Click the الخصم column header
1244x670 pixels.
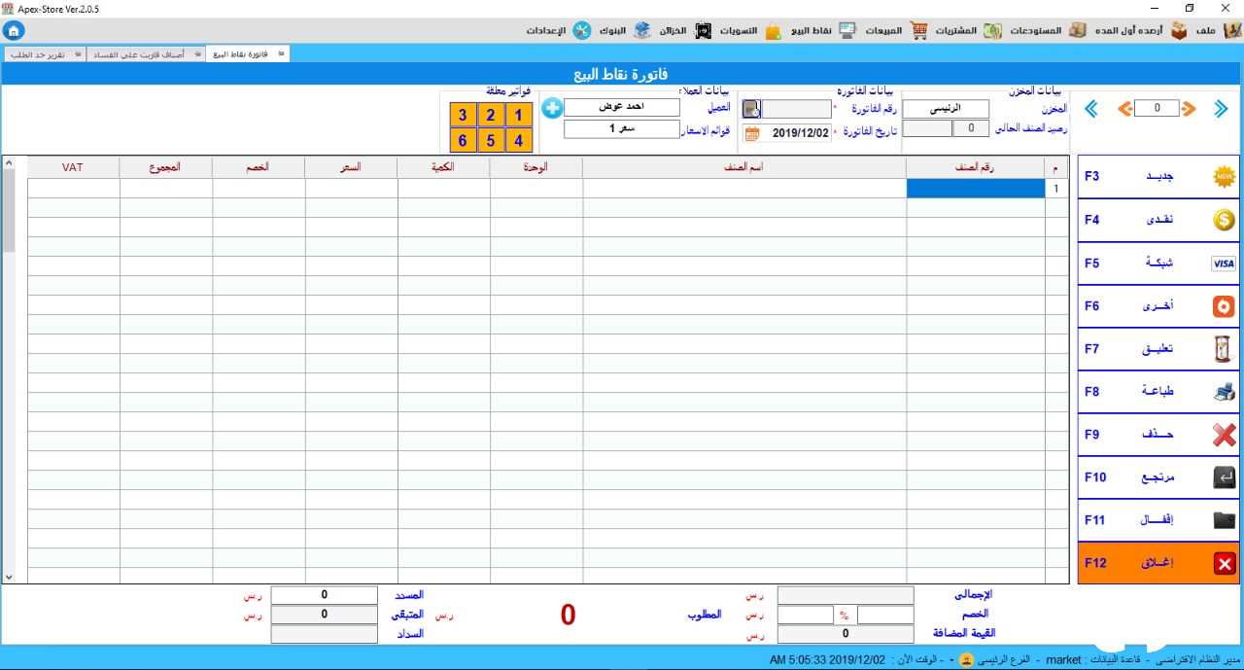259,167
